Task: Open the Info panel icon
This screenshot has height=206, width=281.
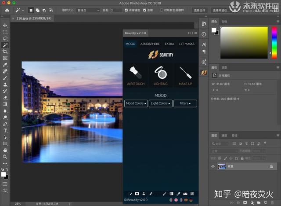Action: (x=204, y=34)
